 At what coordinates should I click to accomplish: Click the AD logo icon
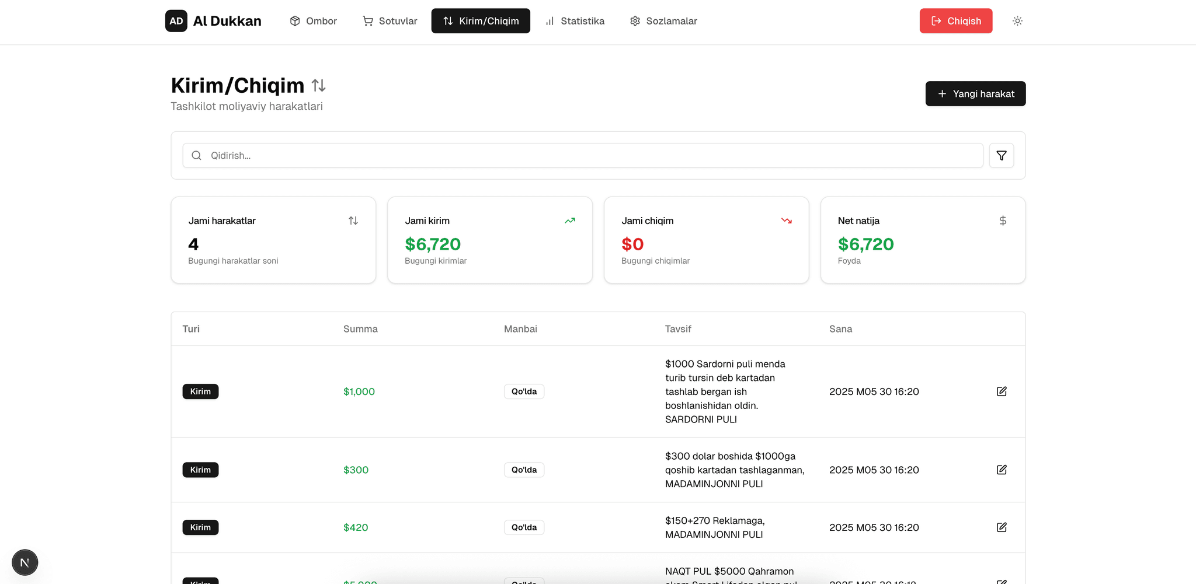[176, 21]
